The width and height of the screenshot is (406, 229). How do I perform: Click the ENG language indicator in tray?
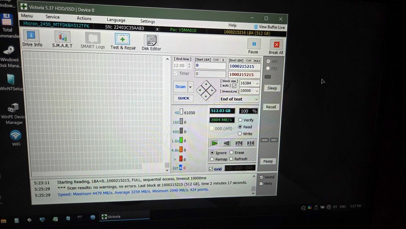[343, 207]
